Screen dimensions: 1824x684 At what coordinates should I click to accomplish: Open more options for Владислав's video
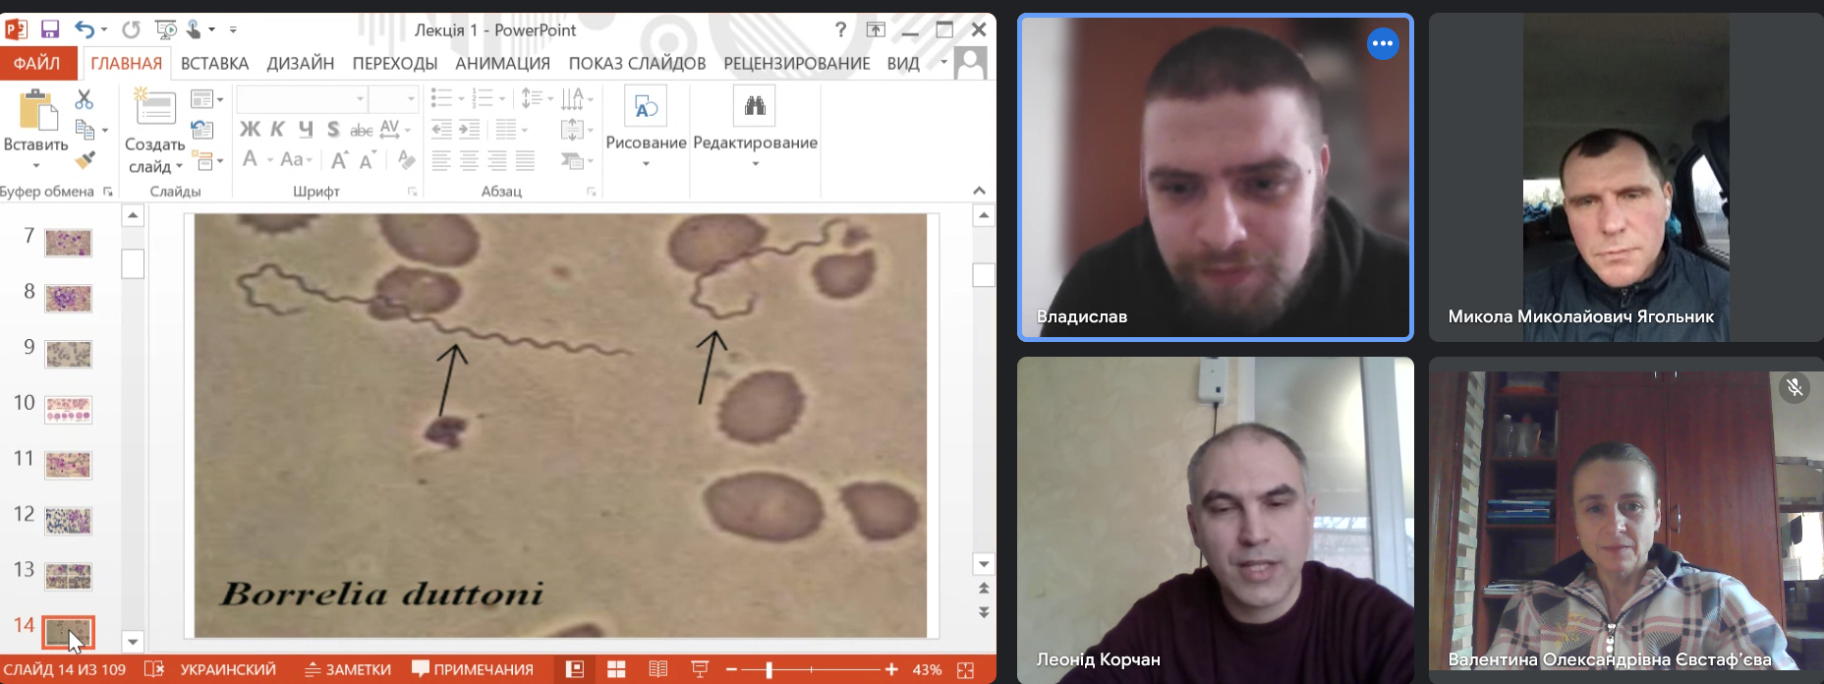point(1383,43)
